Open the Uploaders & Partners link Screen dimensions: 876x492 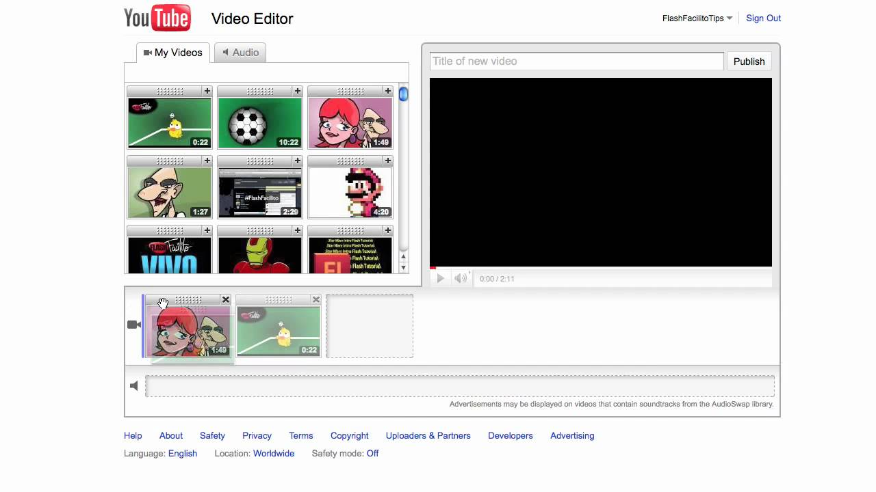pyautogui.click(x=428, y=435)
